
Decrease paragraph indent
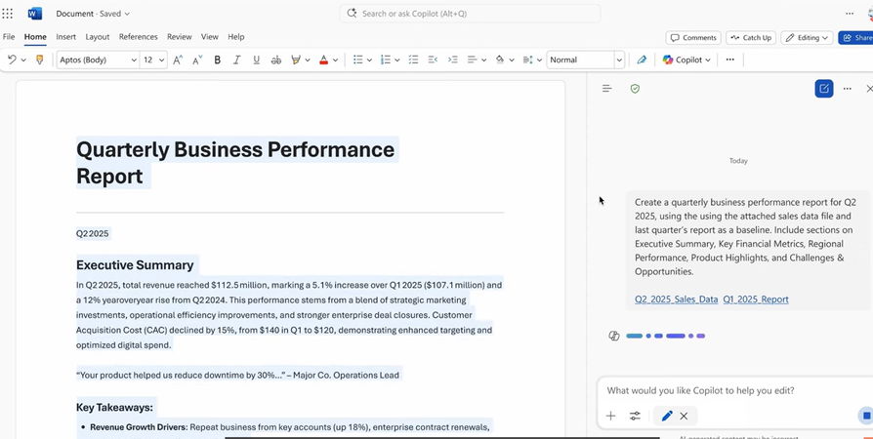click(433, 60)
